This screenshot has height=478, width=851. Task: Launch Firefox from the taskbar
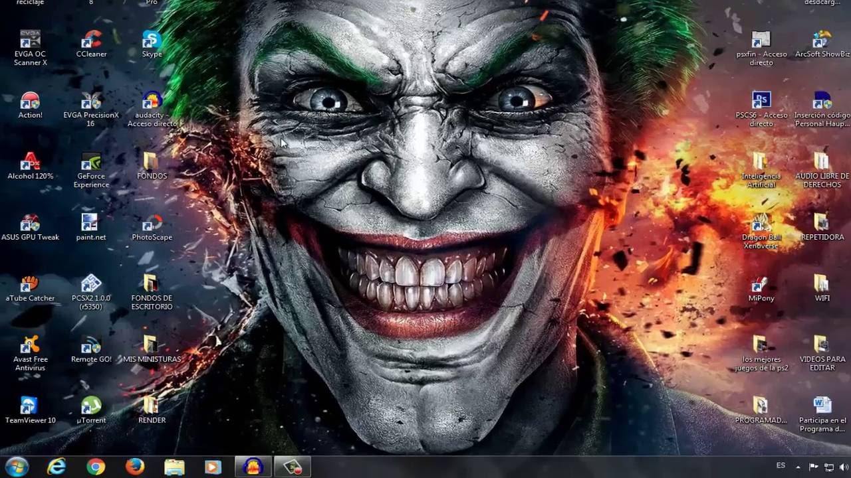(x=135, y=467)
